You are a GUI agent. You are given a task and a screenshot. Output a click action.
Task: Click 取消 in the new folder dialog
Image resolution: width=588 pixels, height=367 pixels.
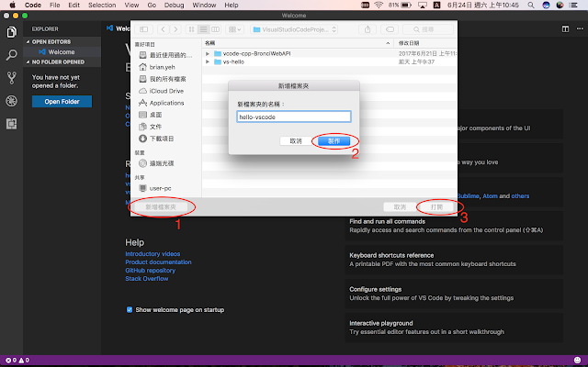pos(296,140)
